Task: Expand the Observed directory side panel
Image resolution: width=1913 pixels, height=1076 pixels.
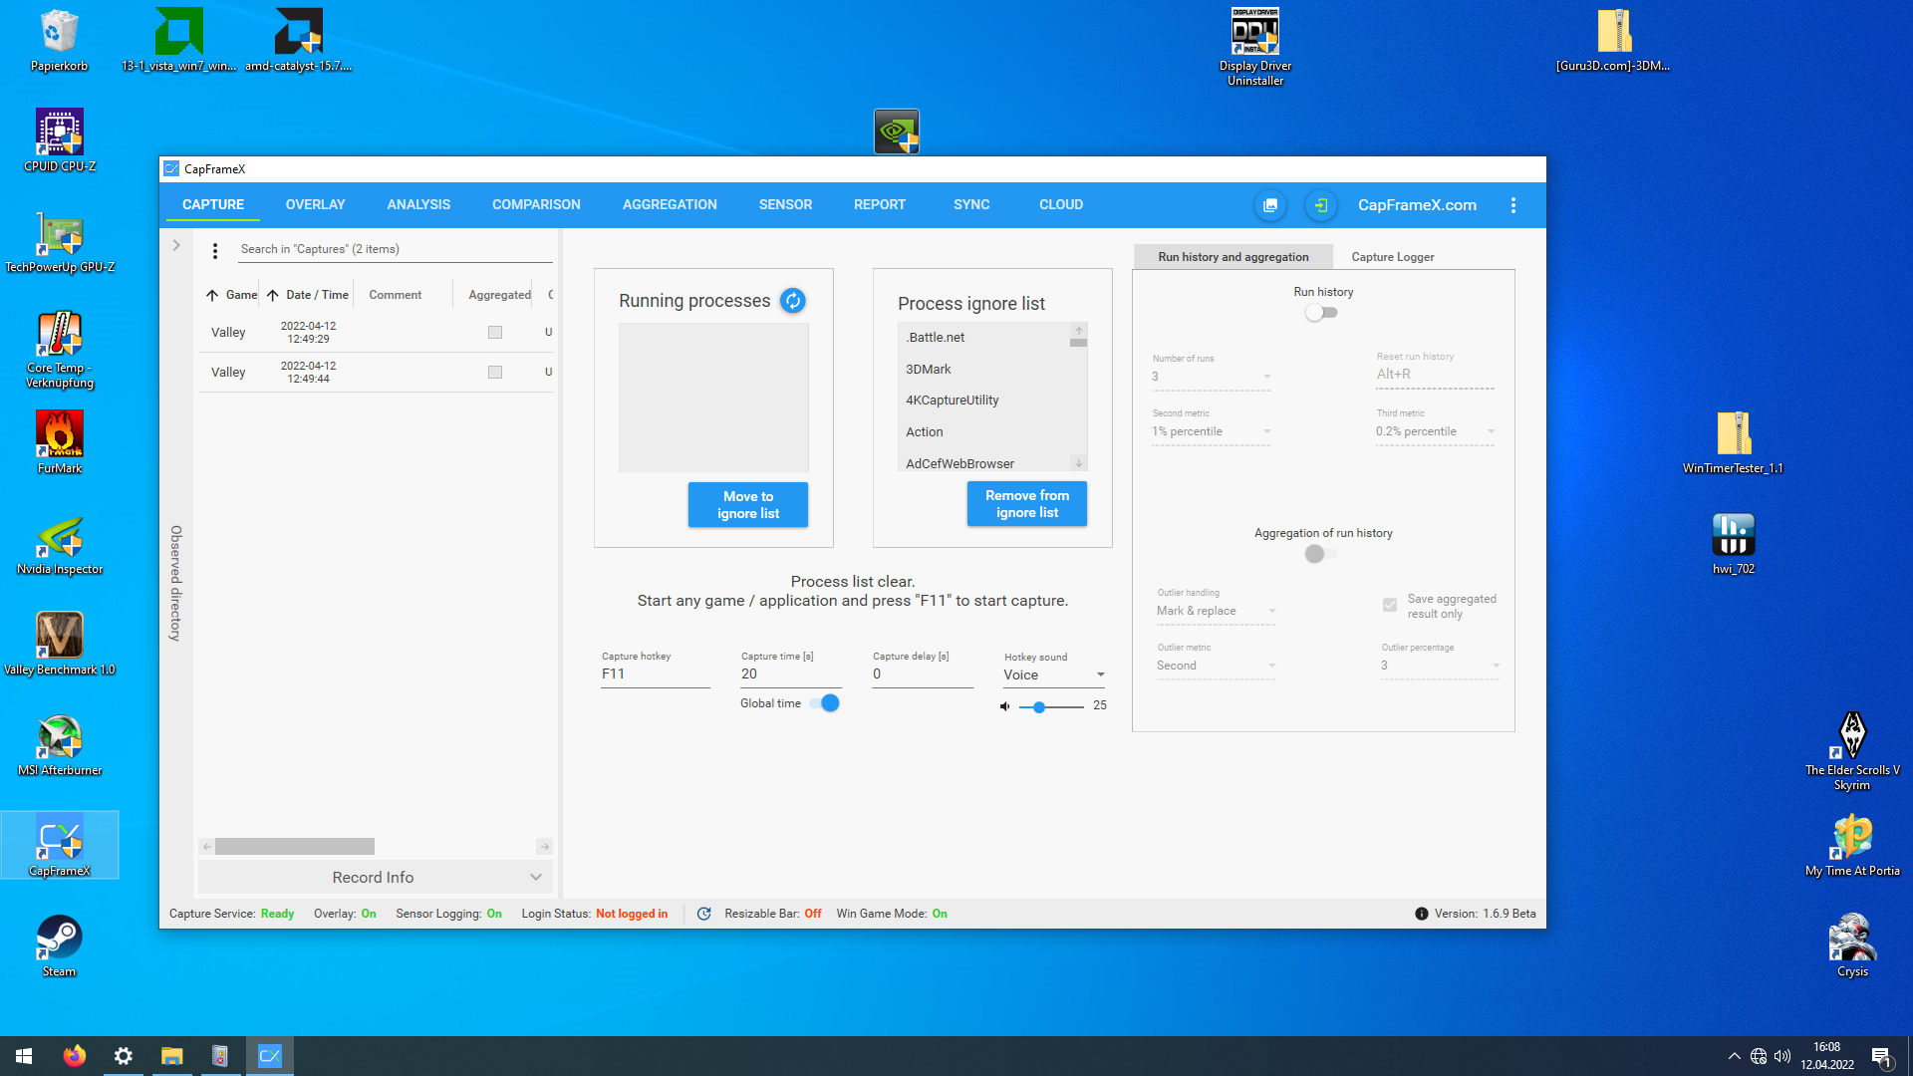Action: pyautogui.click(x=176, y=245)
